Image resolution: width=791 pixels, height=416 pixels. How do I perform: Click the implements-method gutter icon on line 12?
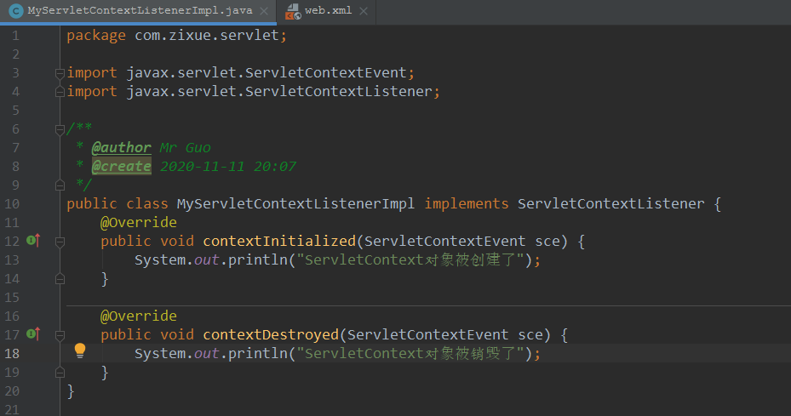33,241
